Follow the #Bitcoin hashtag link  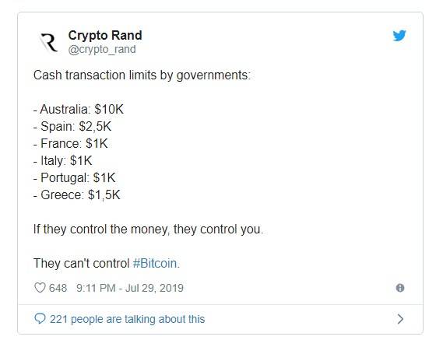(156, 263)
